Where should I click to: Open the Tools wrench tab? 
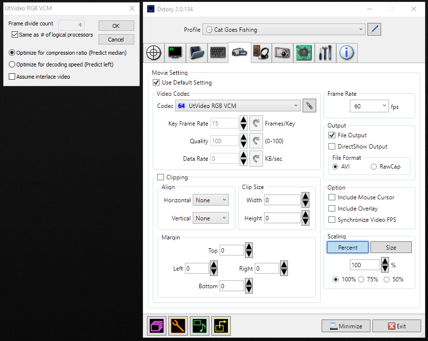325,53
